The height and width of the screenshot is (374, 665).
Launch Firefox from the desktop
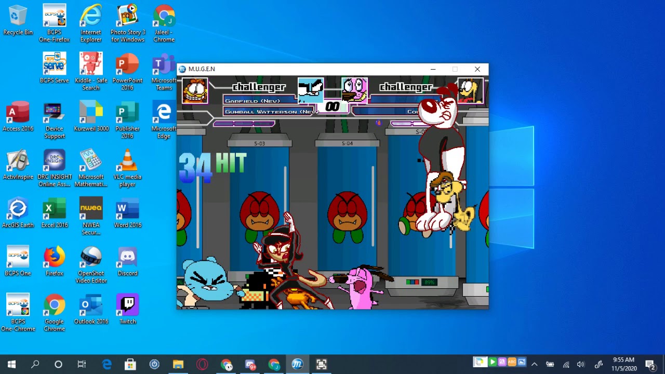pos(55,261)
